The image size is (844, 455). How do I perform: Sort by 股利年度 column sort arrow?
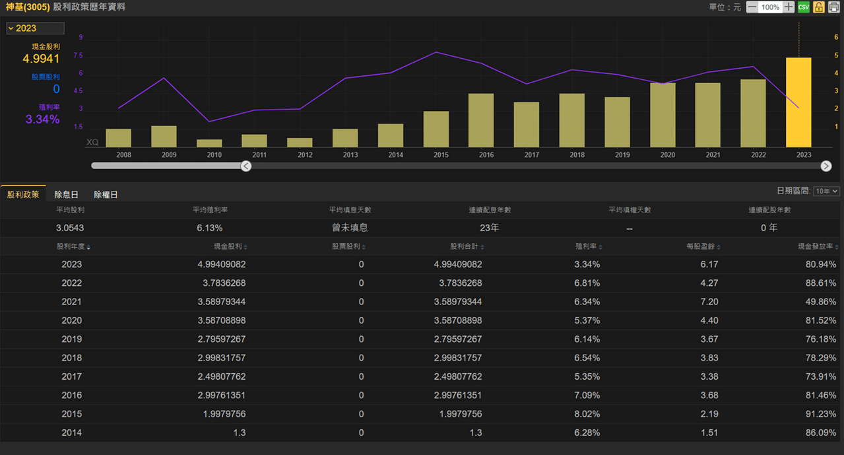point(89,247)
